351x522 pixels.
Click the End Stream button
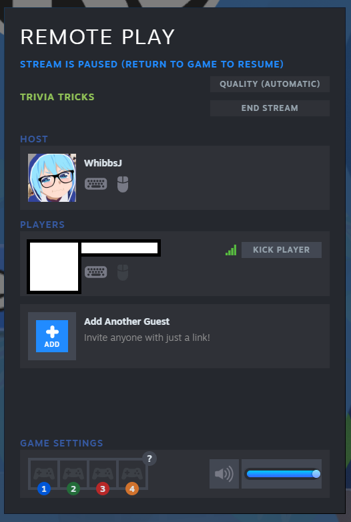[270, 108]
